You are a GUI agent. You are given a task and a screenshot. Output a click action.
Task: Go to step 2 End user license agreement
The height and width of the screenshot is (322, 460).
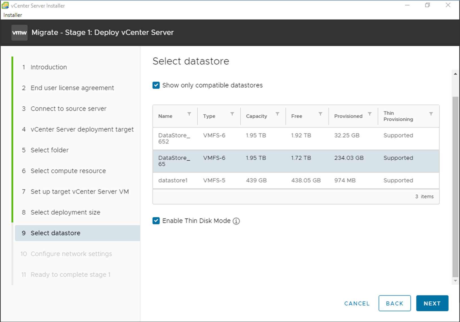(68, 88)
